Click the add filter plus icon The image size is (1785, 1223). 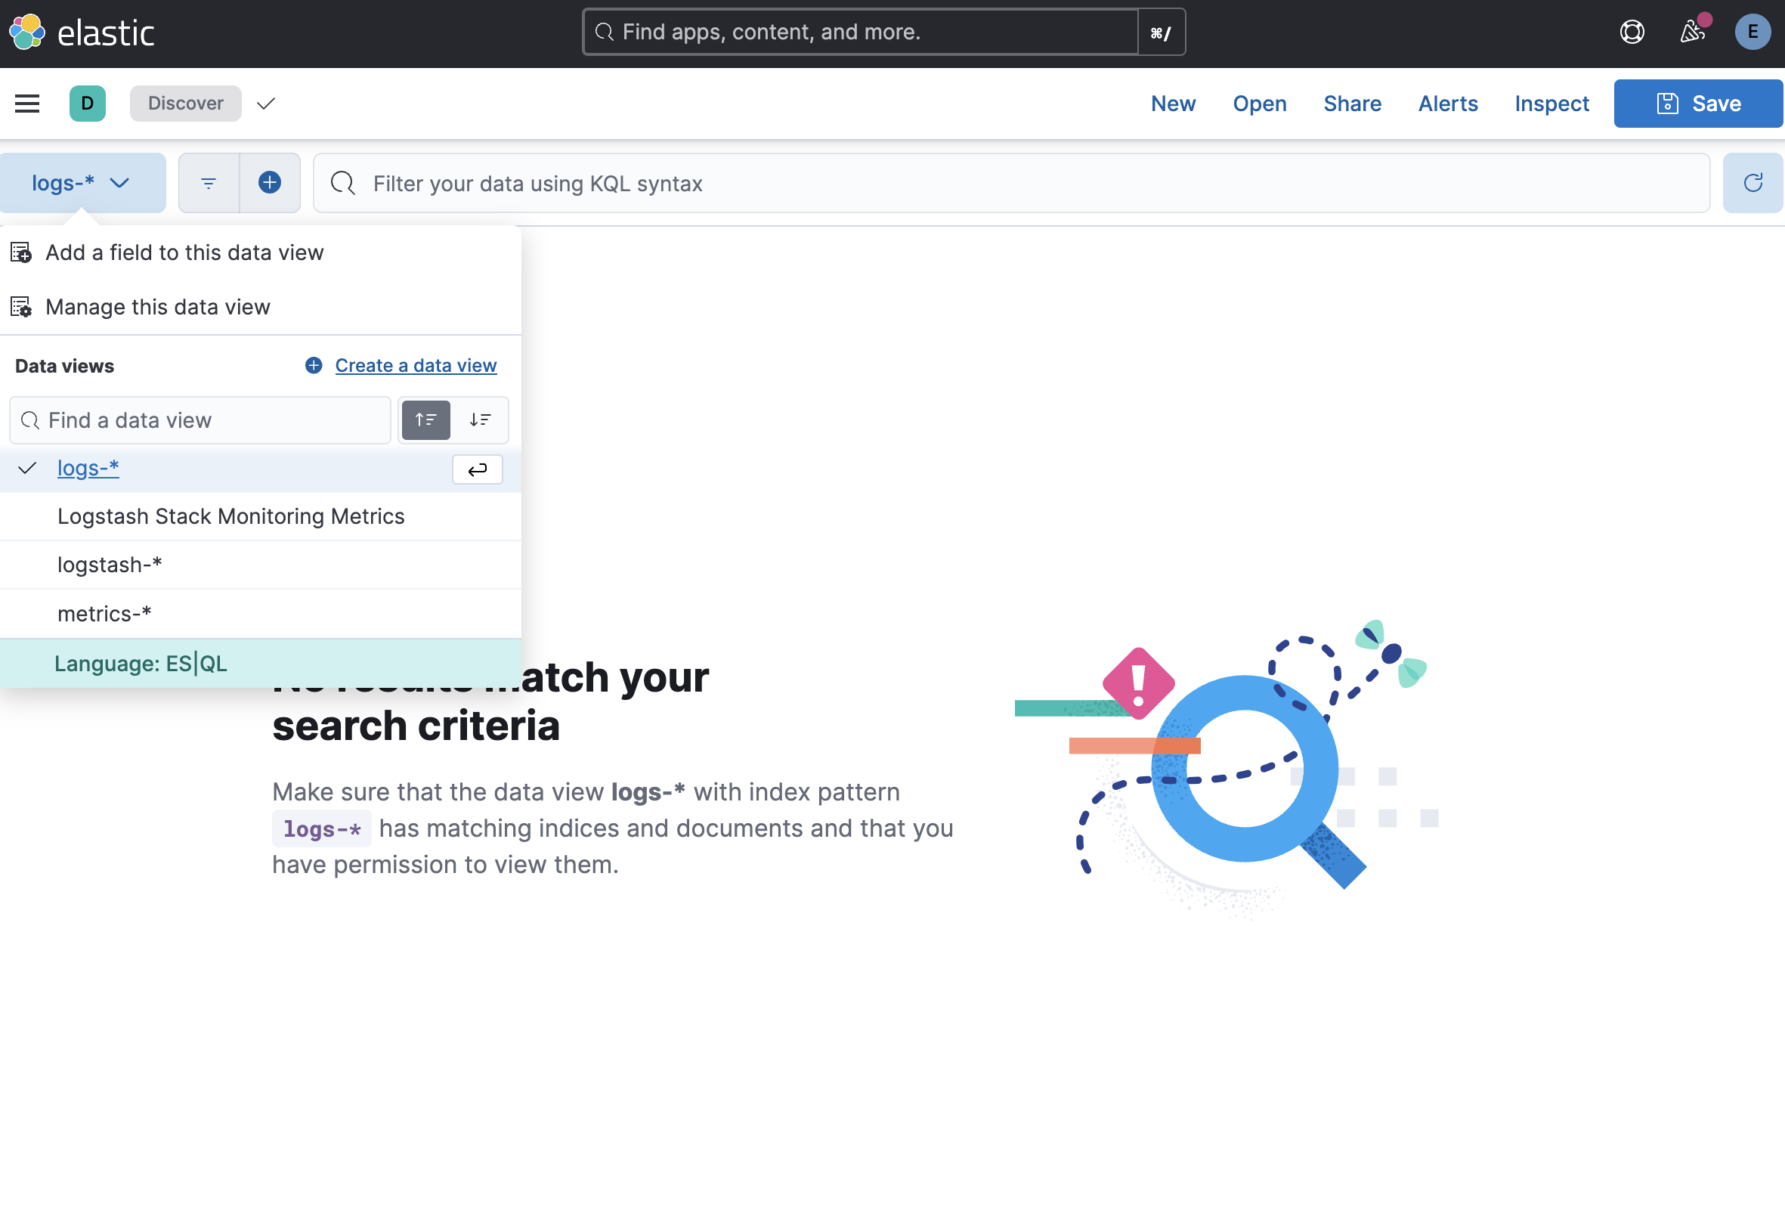pos(270,183)
